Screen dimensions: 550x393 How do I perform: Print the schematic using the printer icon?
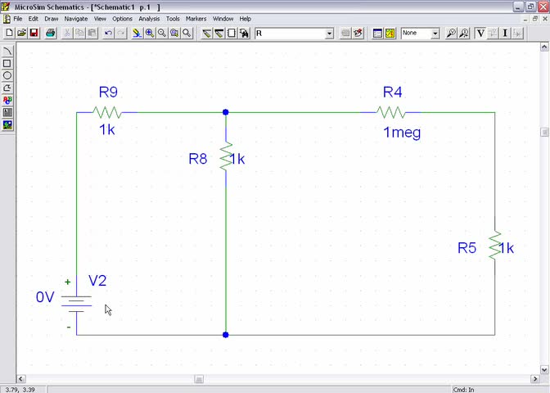[x=51, y=33]
